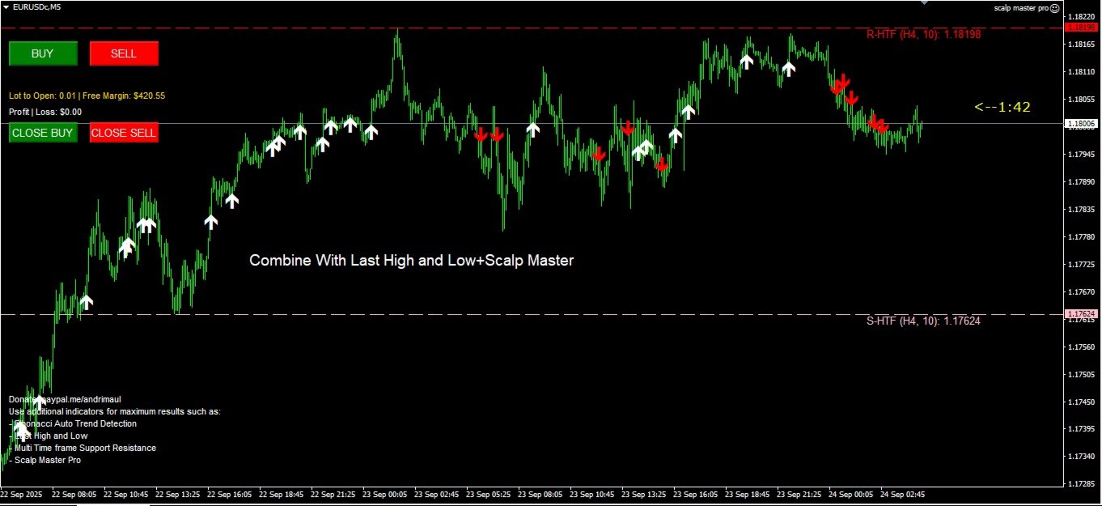Click the scalp master pro smiley icon
Screen dimensions: 1102x506
(x=1054, y=7)
